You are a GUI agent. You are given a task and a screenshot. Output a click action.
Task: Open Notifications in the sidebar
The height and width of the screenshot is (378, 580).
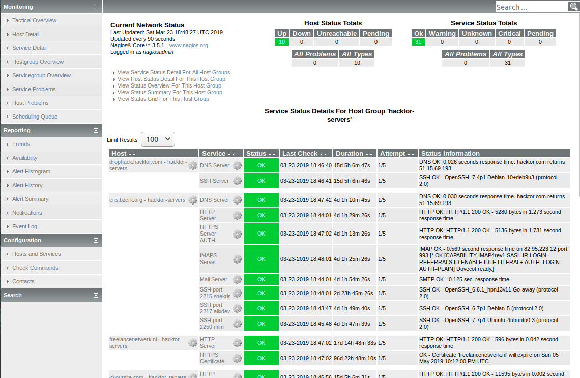point(27,213)
